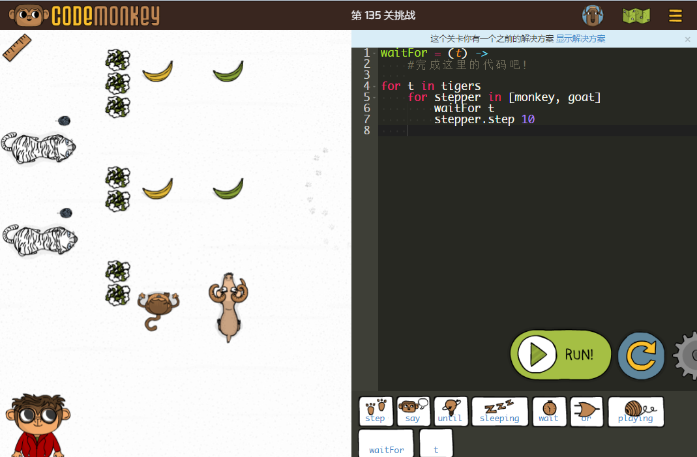Click the CodeMonkey logo

pos(85,16)
